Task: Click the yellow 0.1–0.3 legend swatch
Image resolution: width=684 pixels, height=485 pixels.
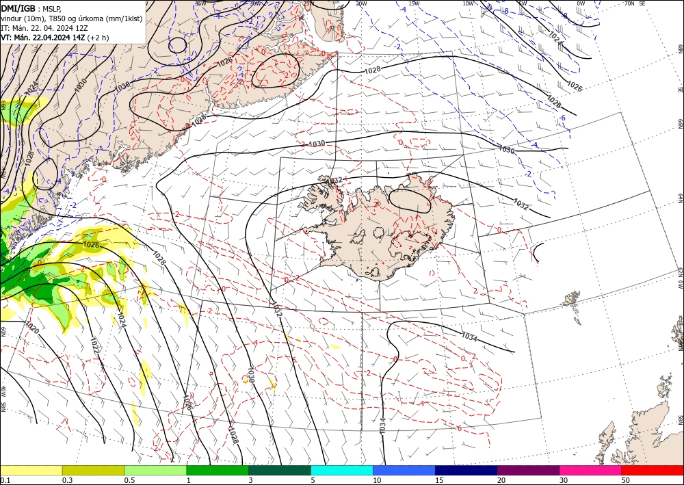Action: tap(31, 470)
